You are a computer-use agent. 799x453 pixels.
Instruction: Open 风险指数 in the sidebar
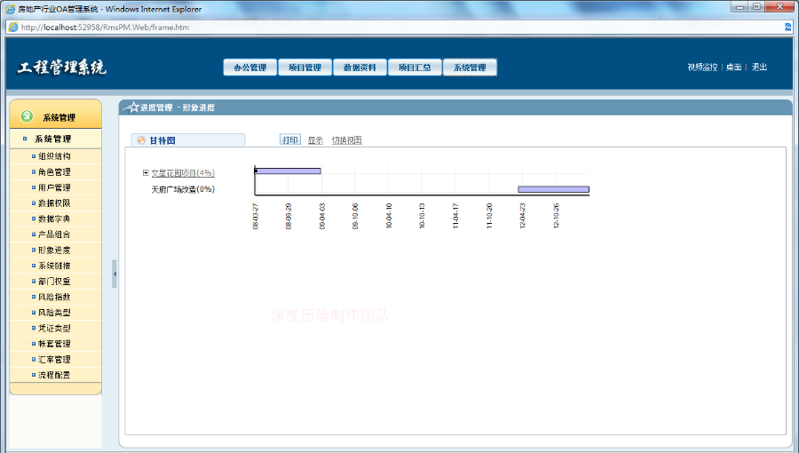(x=54, y=297)
